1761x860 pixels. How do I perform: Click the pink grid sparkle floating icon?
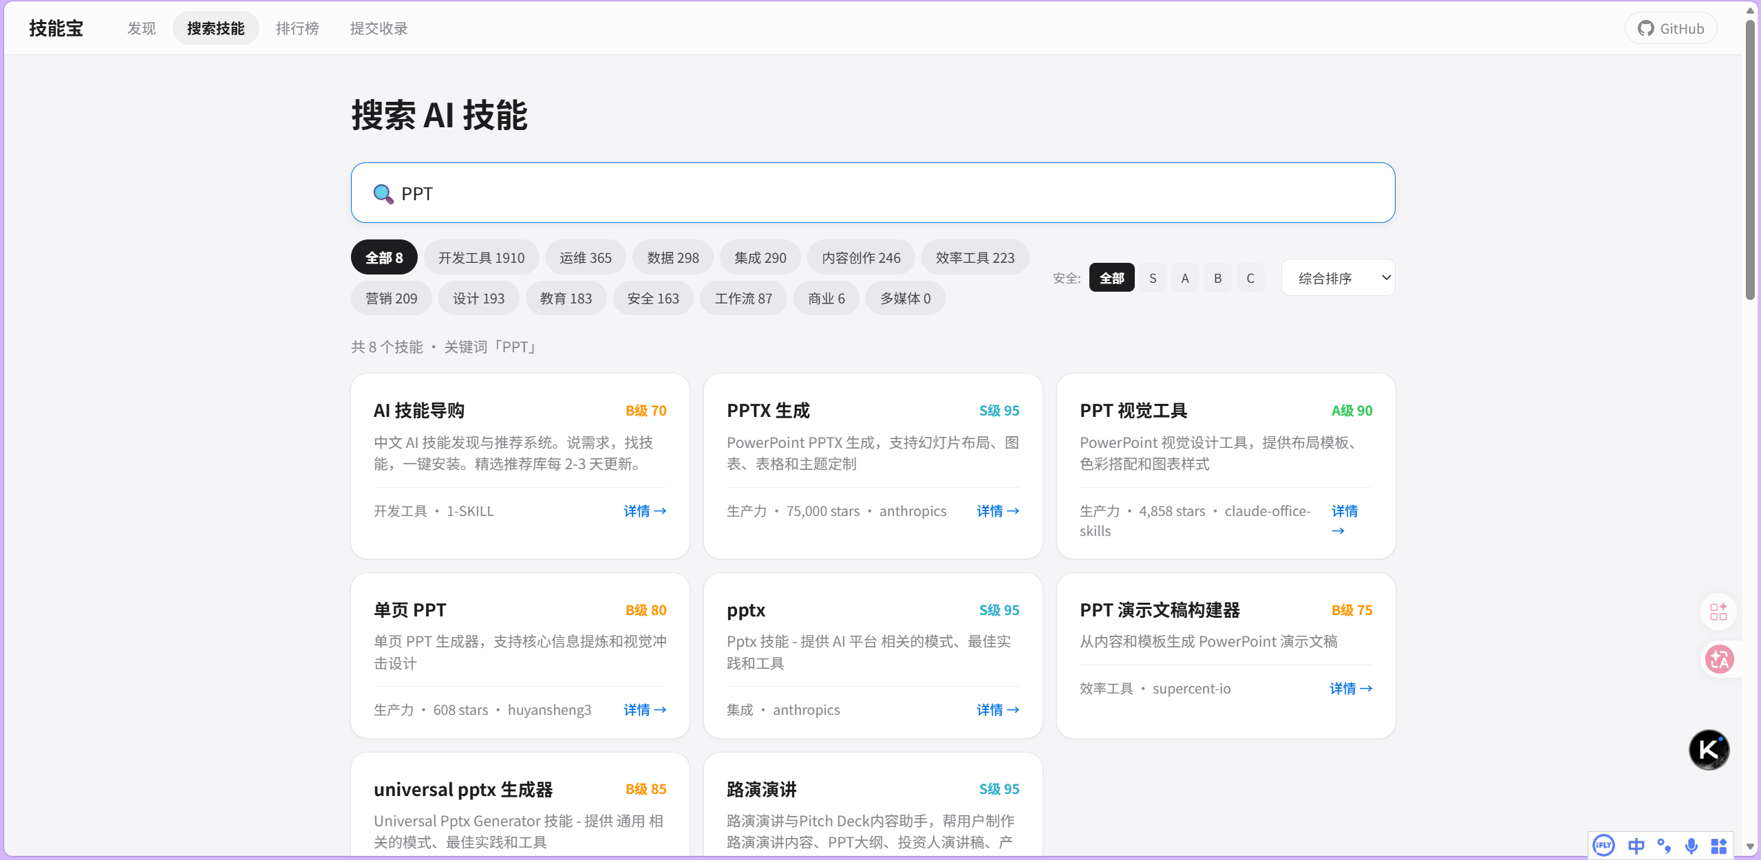point(1718,611)
